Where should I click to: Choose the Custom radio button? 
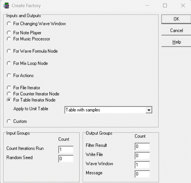9,121
